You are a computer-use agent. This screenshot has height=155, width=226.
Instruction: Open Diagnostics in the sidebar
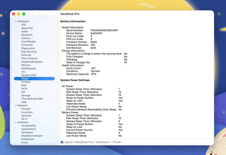pyautogui.click(x=28, y=48)
